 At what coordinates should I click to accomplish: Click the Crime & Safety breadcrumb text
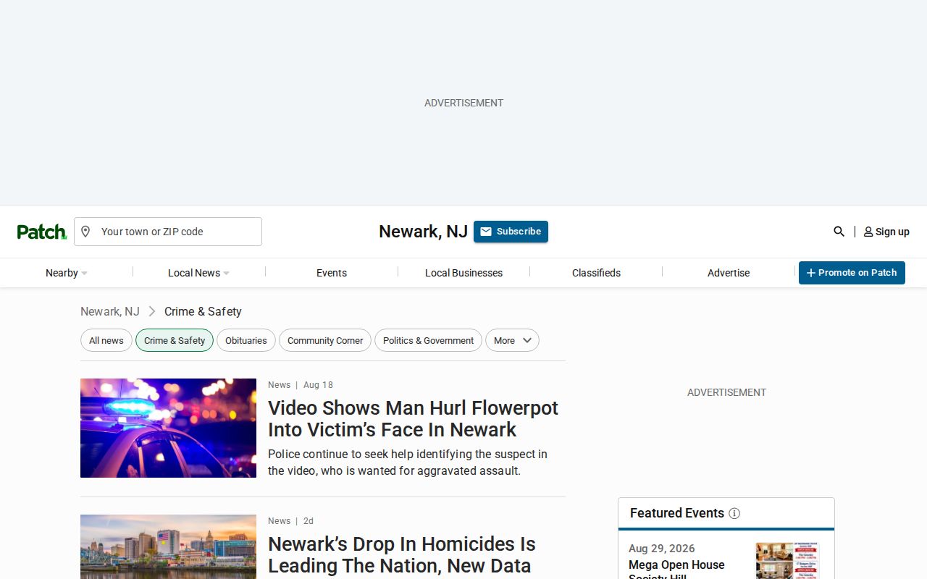(x=203, y=311)
